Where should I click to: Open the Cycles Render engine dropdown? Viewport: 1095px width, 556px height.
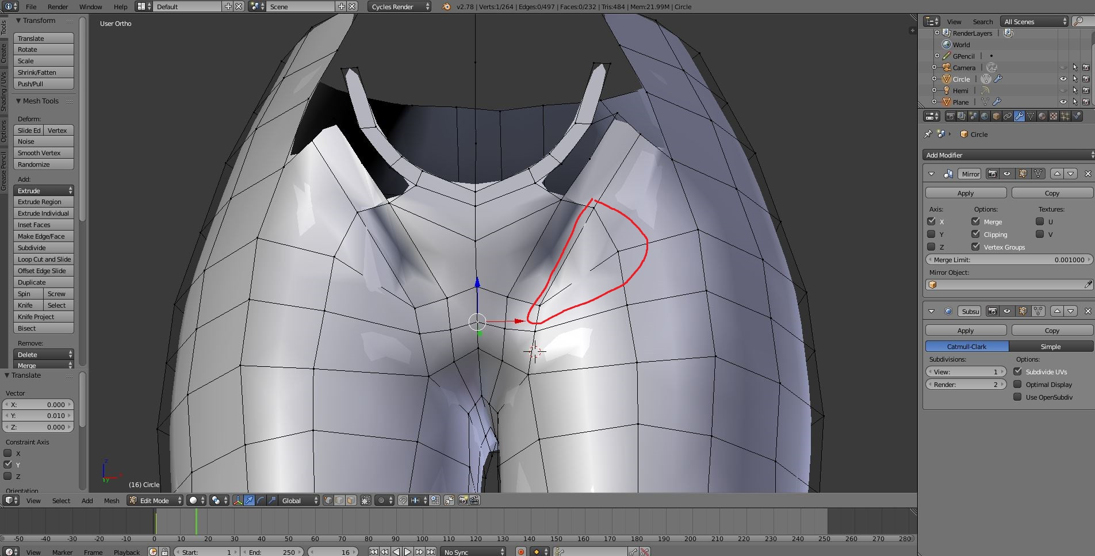[399, 7]
